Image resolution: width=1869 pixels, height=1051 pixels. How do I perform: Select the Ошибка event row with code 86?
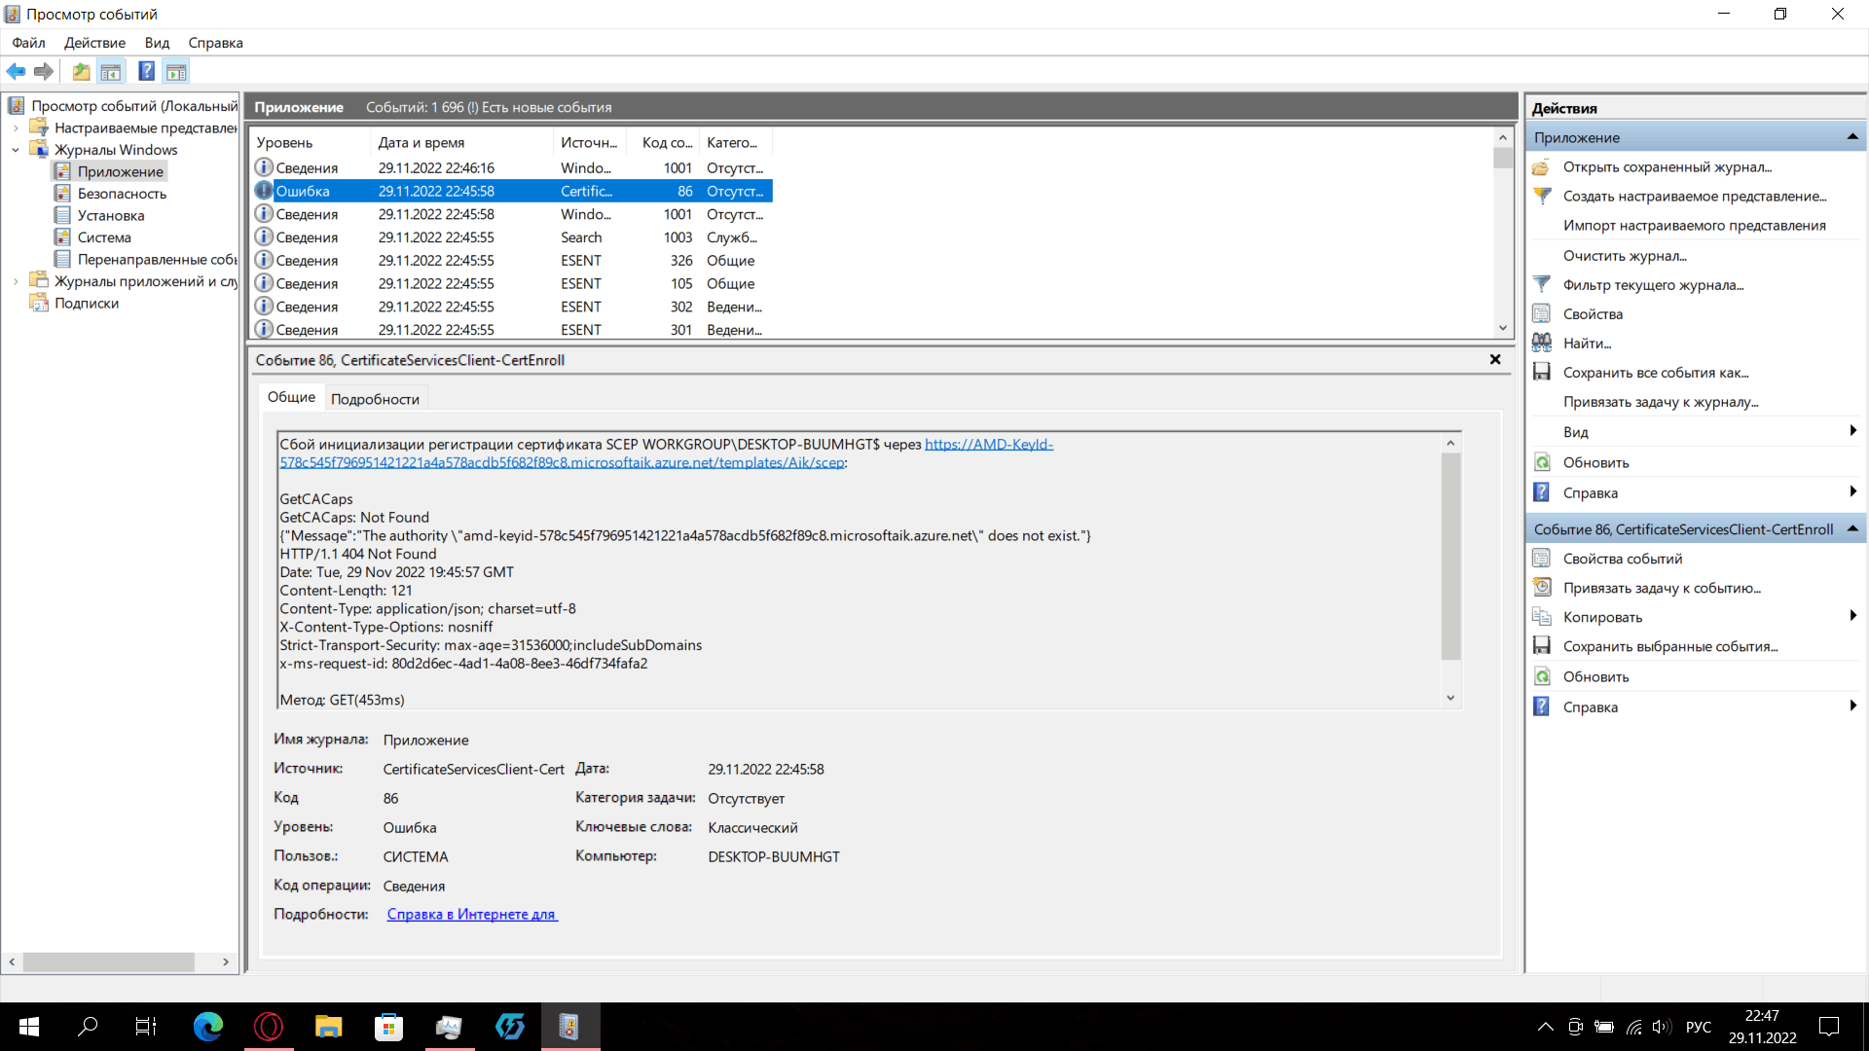coord(512,191)
